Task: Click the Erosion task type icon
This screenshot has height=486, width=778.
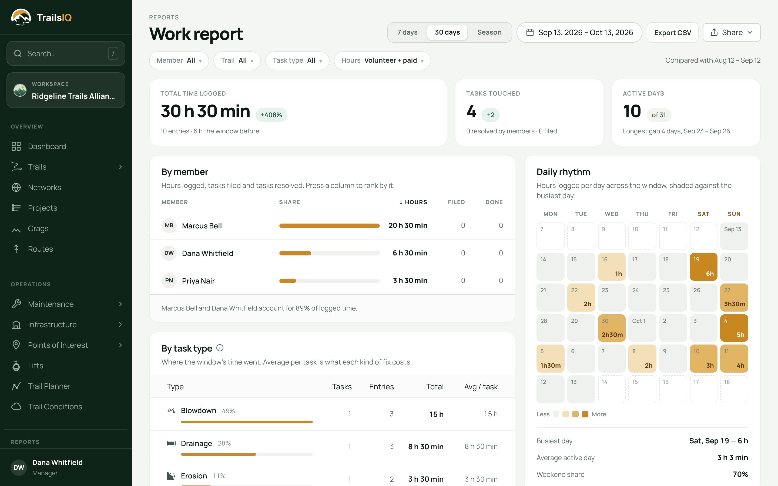Action: tap(171, 476)
